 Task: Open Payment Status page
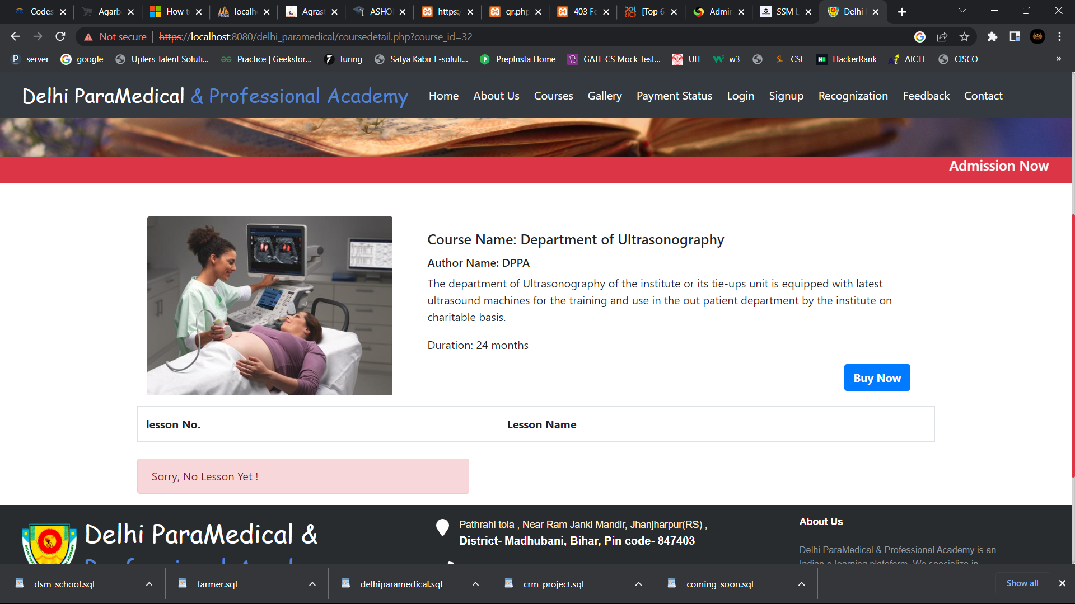pos(674,96)
